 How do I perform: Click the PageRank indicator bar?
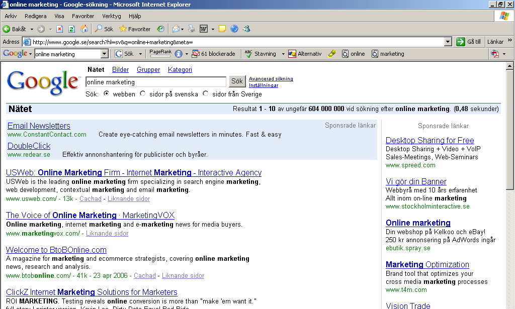160,56
